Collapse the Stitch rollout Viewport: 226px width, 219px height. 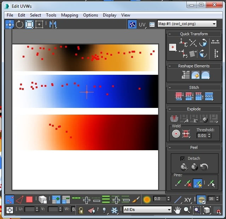194,87
